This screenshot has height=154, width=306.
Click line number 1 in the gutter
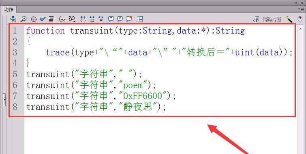pos(15,31)
